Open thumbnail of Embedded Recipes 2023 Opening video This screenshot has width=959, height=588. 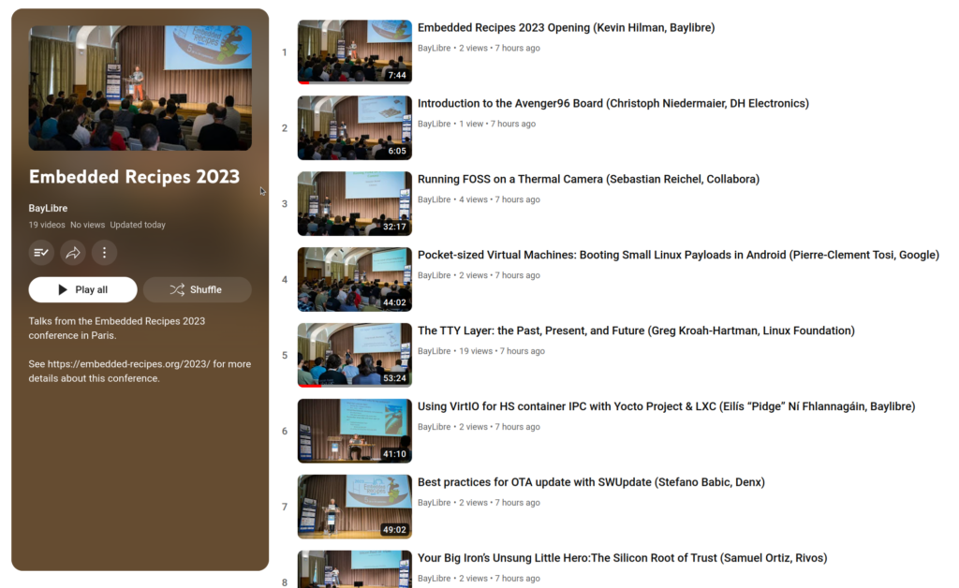pos(355,51)
